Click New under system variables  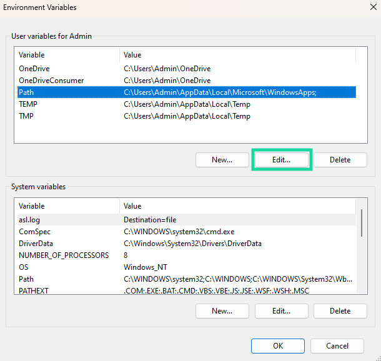pos(222,311)
